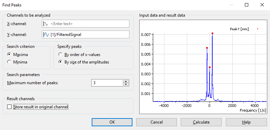Click the -4000 x-axis tick label
The image size is (270, 130).
[164, 105]
